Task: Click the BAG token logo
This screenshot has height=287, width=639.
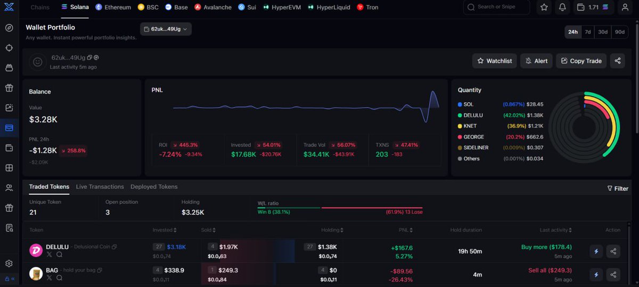Action: click(36, 274)
